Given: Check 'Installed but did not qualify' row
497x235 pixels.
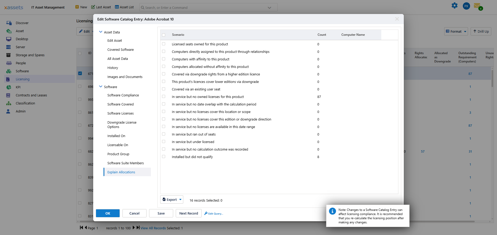Looking at the screenshot, I should [164, 157].
